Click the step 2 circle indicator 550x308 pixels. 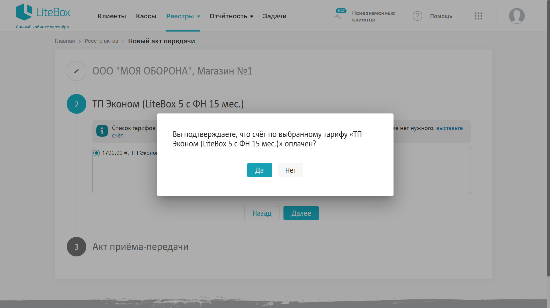(77, 104)
